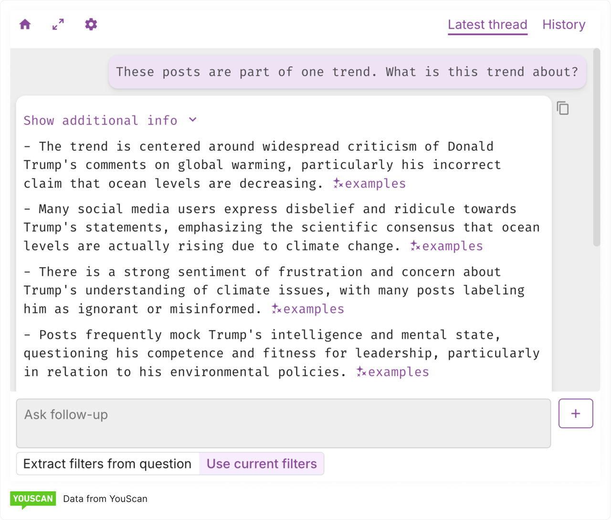
Task: Open examples mocking Trump's competence
Action: click(x=398, y=372)
